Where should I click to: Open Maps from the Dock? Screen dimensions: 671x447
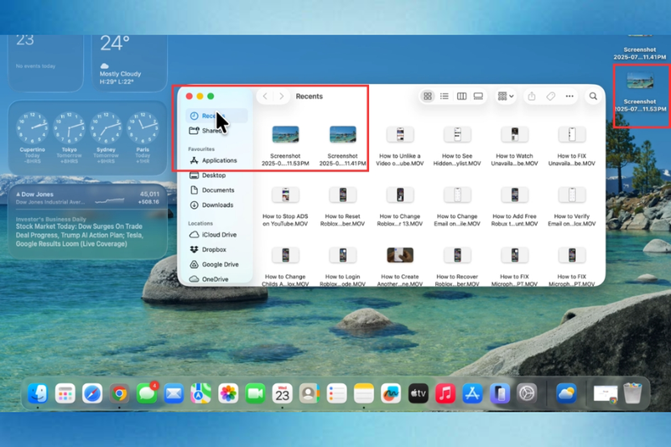(x=200, y=393)
